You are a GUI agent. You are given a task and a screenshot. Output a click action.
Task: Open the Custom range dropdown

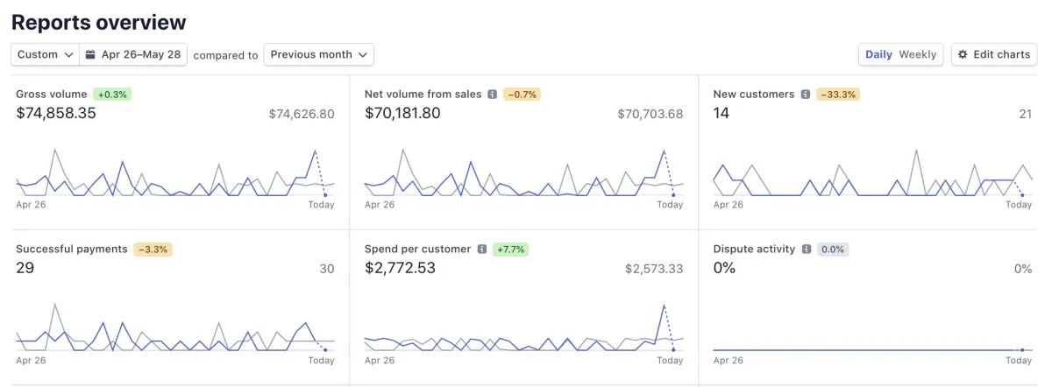tap(46, 54)
